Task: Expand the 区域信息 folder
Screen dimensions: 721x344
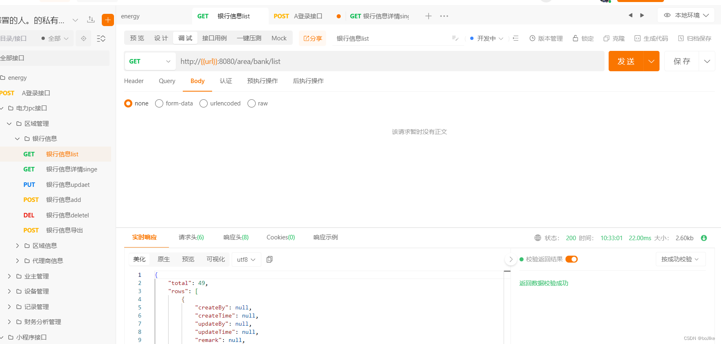Action: point(18,245)
